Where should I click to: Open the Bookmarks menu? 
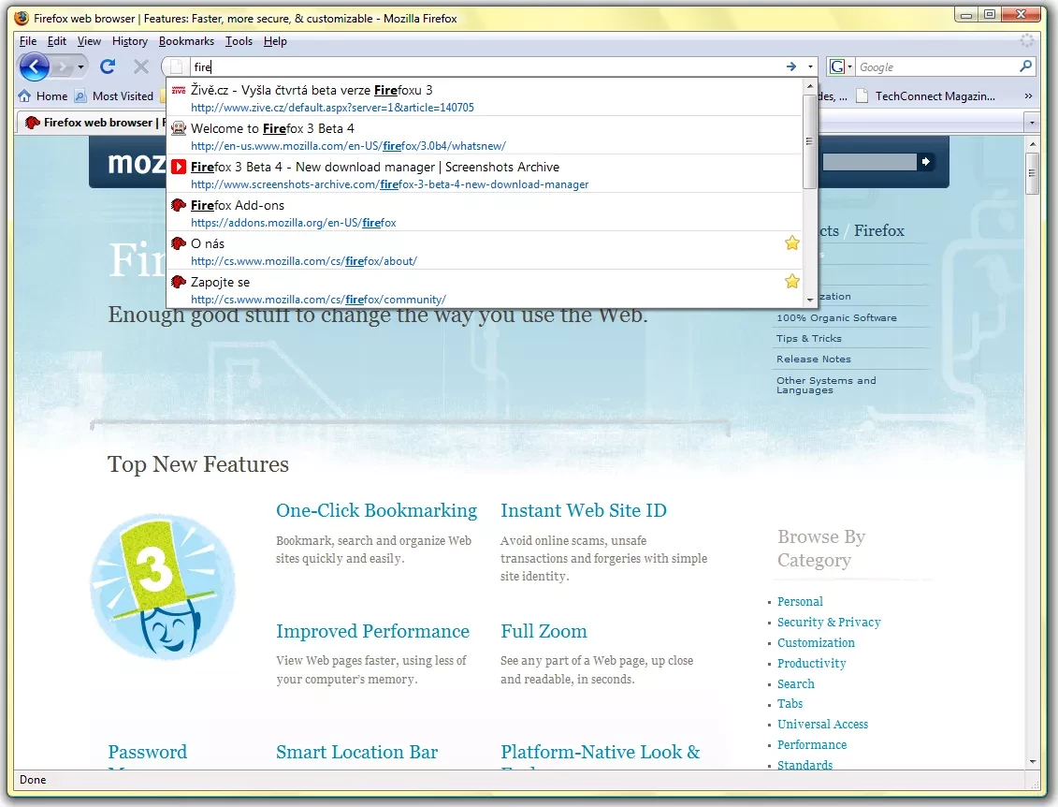tap(186, 41)
